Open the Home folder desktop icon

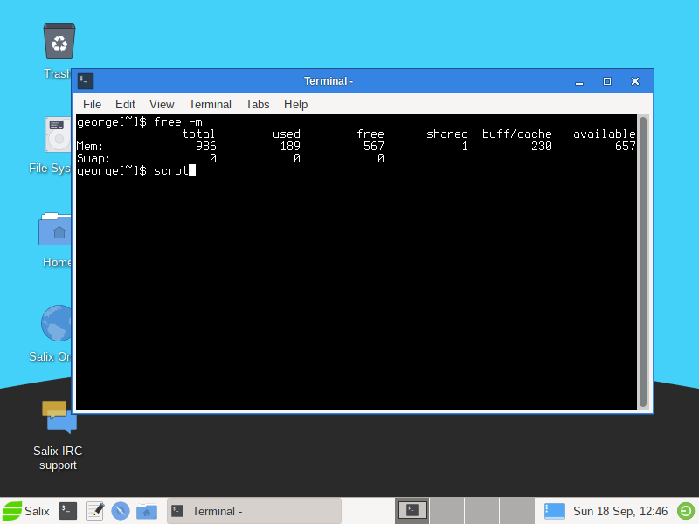pyautogui.click(x=55, y=229)
